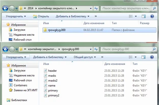Screen dimensions: 159x105
Task: Toggle preview pane in top window
Action: 143,16
